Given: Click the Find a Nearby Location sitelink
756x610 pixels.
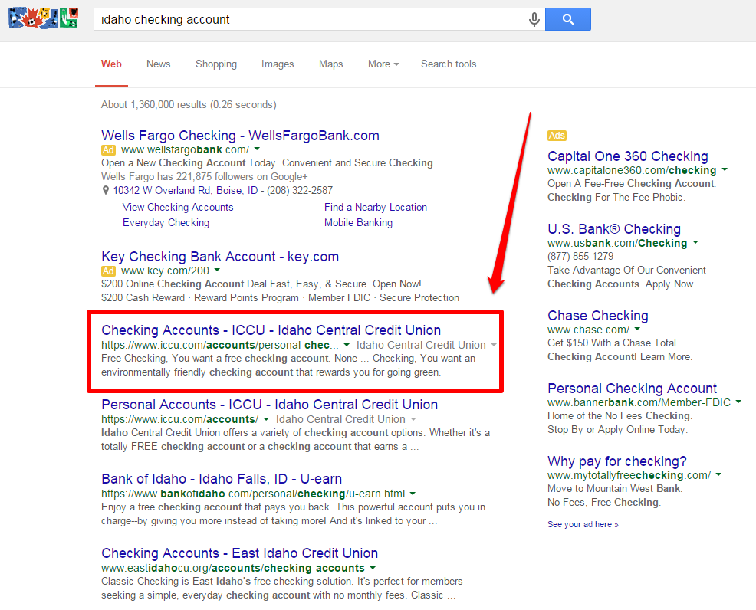Looking at the screenshot, I should 376,208.
